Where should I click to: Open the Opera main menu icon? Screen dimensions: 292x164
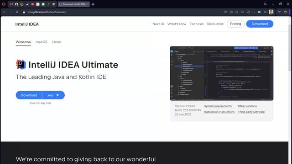[4, 4]
